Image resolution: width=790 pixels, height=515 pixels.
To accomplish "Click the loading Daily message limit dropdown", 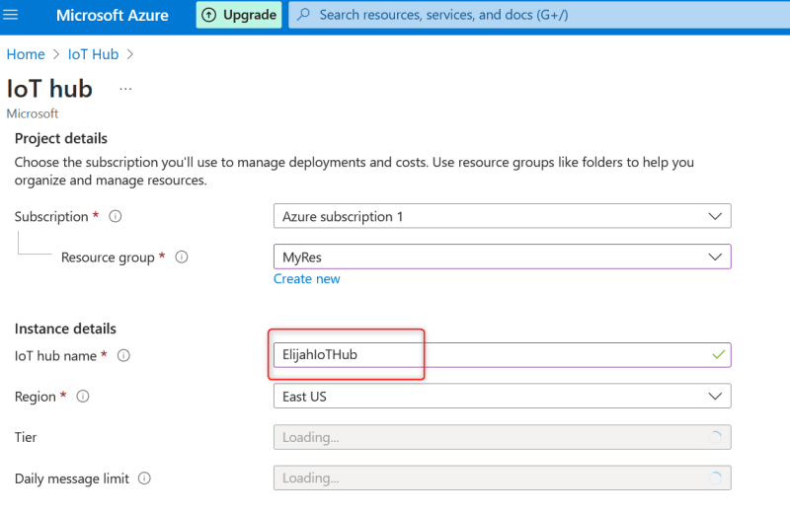I will coord(503,478).
